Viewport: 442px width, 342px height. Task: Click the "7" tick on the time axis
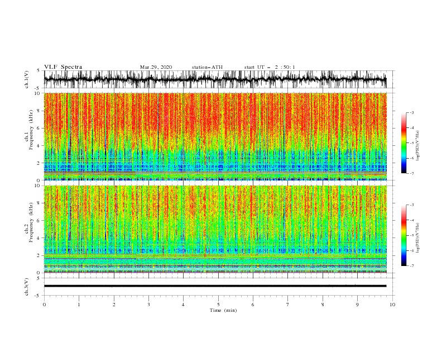click(x=288, y=305)
